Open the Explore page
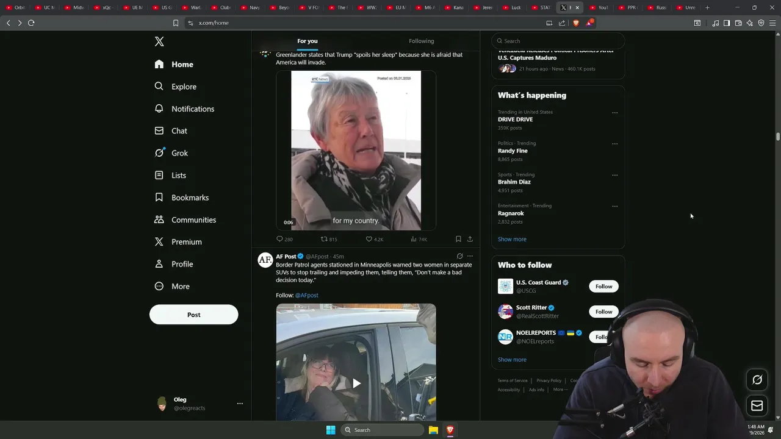The width and height of the screenshot is (781, 439). [x=175, y=87]
